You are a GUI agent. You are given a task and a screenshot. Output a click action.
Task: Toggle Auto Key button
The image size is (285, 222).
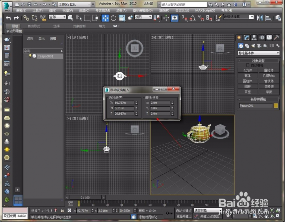pos(184,210)
